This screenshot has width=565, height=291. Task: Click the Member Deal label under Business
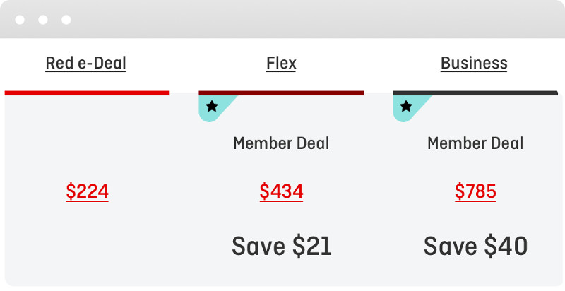point(475,143)
